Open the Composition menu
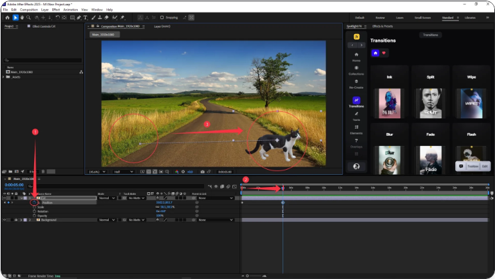Image resolution: width=495 pixels, height=279 pixels. click(x=28, y=10)
